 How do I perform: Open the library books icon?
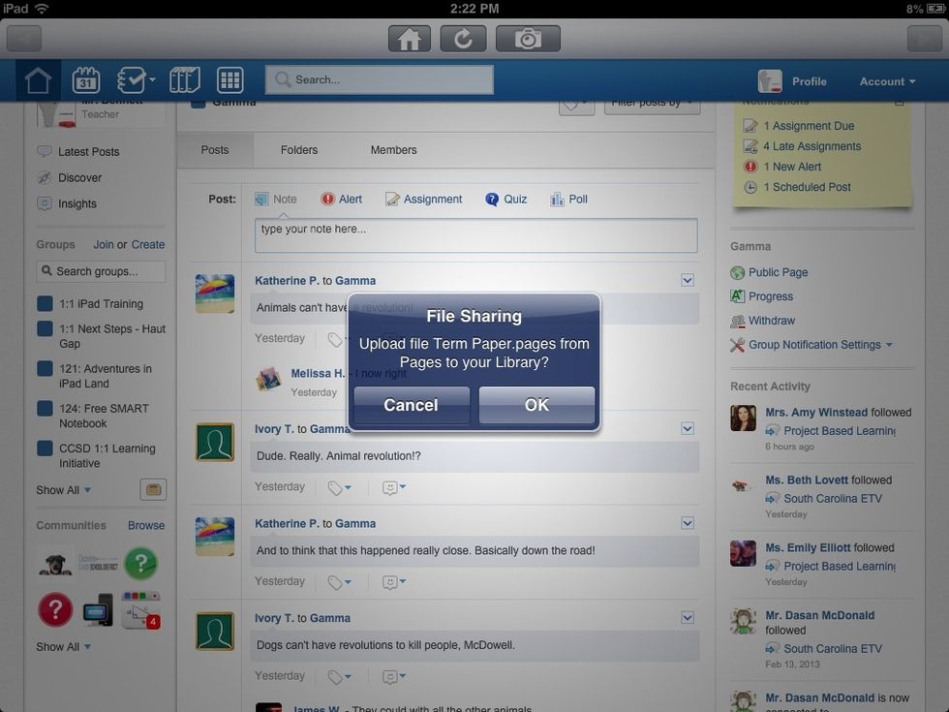tap(184, 80)
